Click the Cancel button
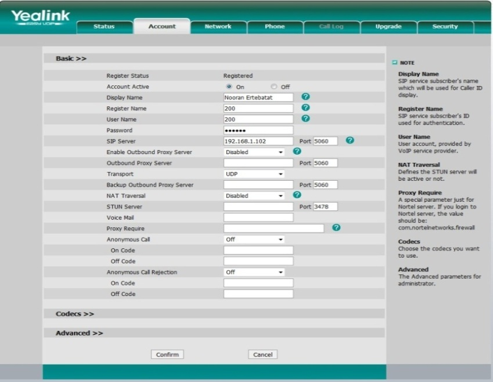 (263, 355)
